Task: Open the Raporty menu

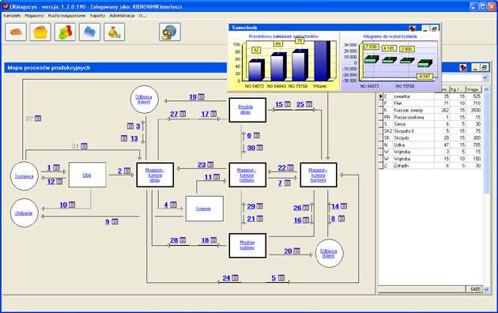Action: [97, 16]
